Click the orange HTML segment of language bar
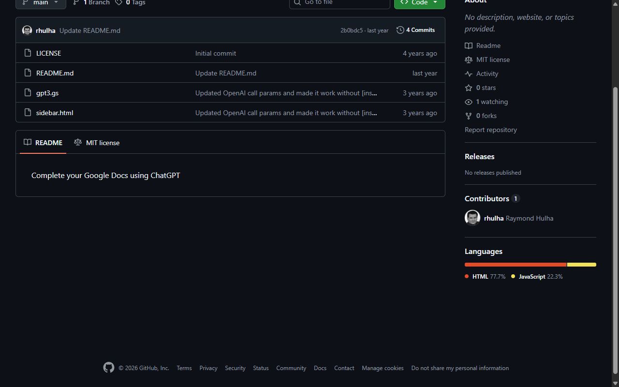 (516, 265)
